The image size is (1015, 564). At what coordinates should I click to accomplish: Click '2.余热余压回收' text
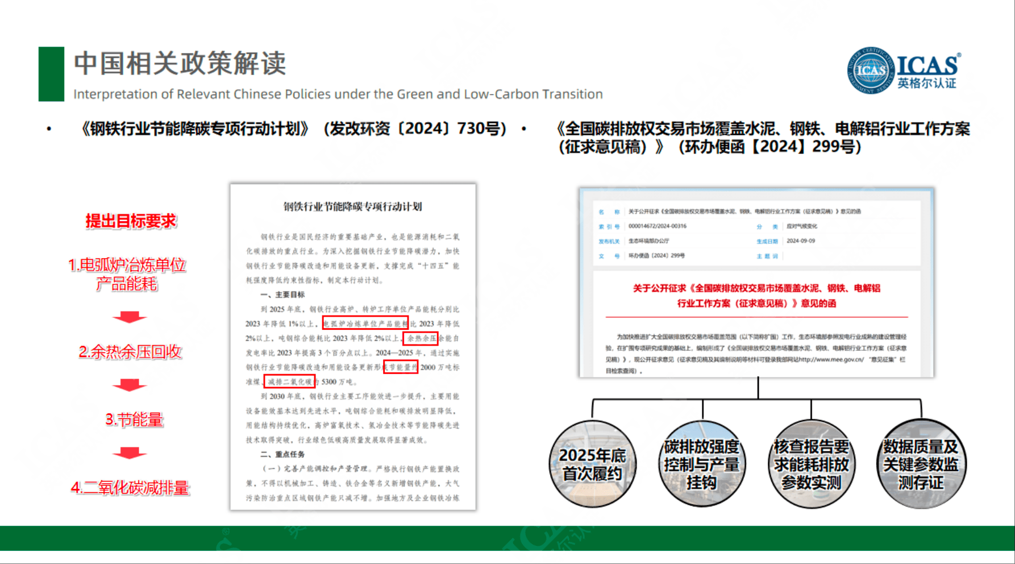pos(130,352)
